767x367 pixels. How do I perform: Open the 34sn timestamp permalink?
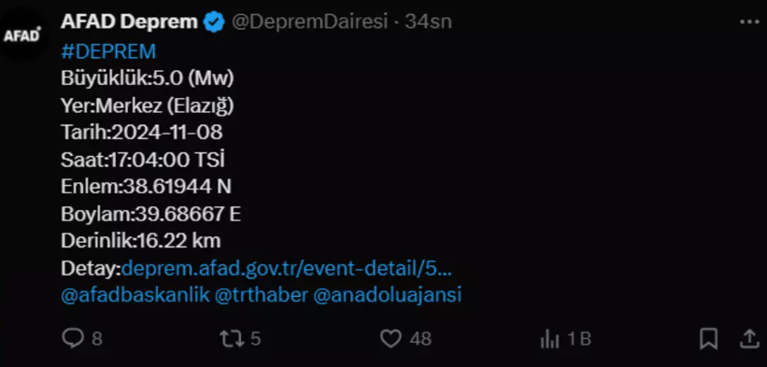tap(429, 22)
